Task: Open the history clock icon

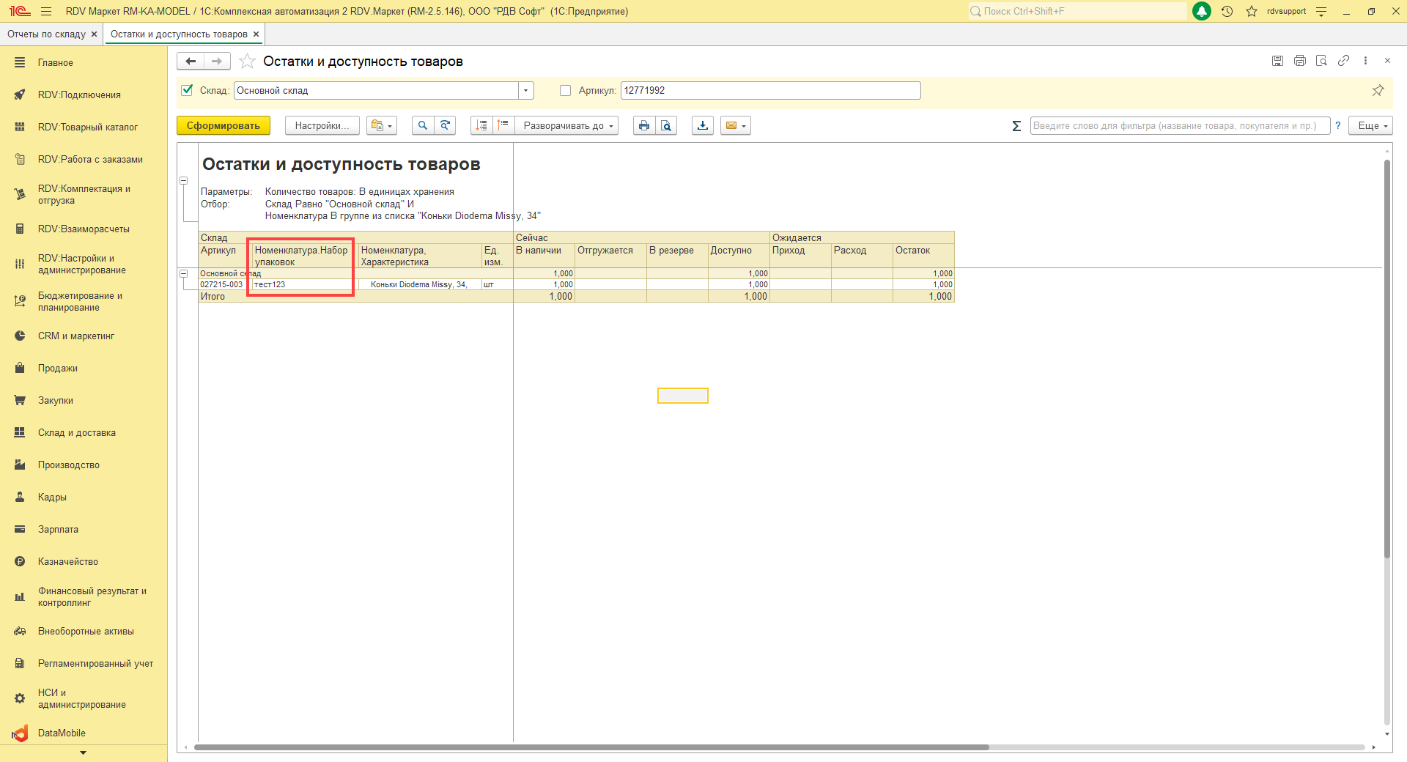Action: point(1227,11)
